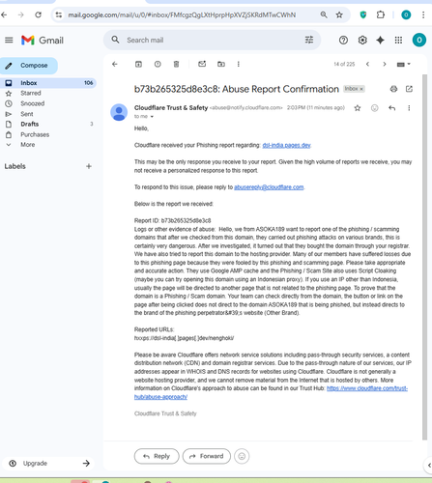The width and height of the screenshot is (432, 483).
Task: Expand More in the sidebar
Action: 27,145
